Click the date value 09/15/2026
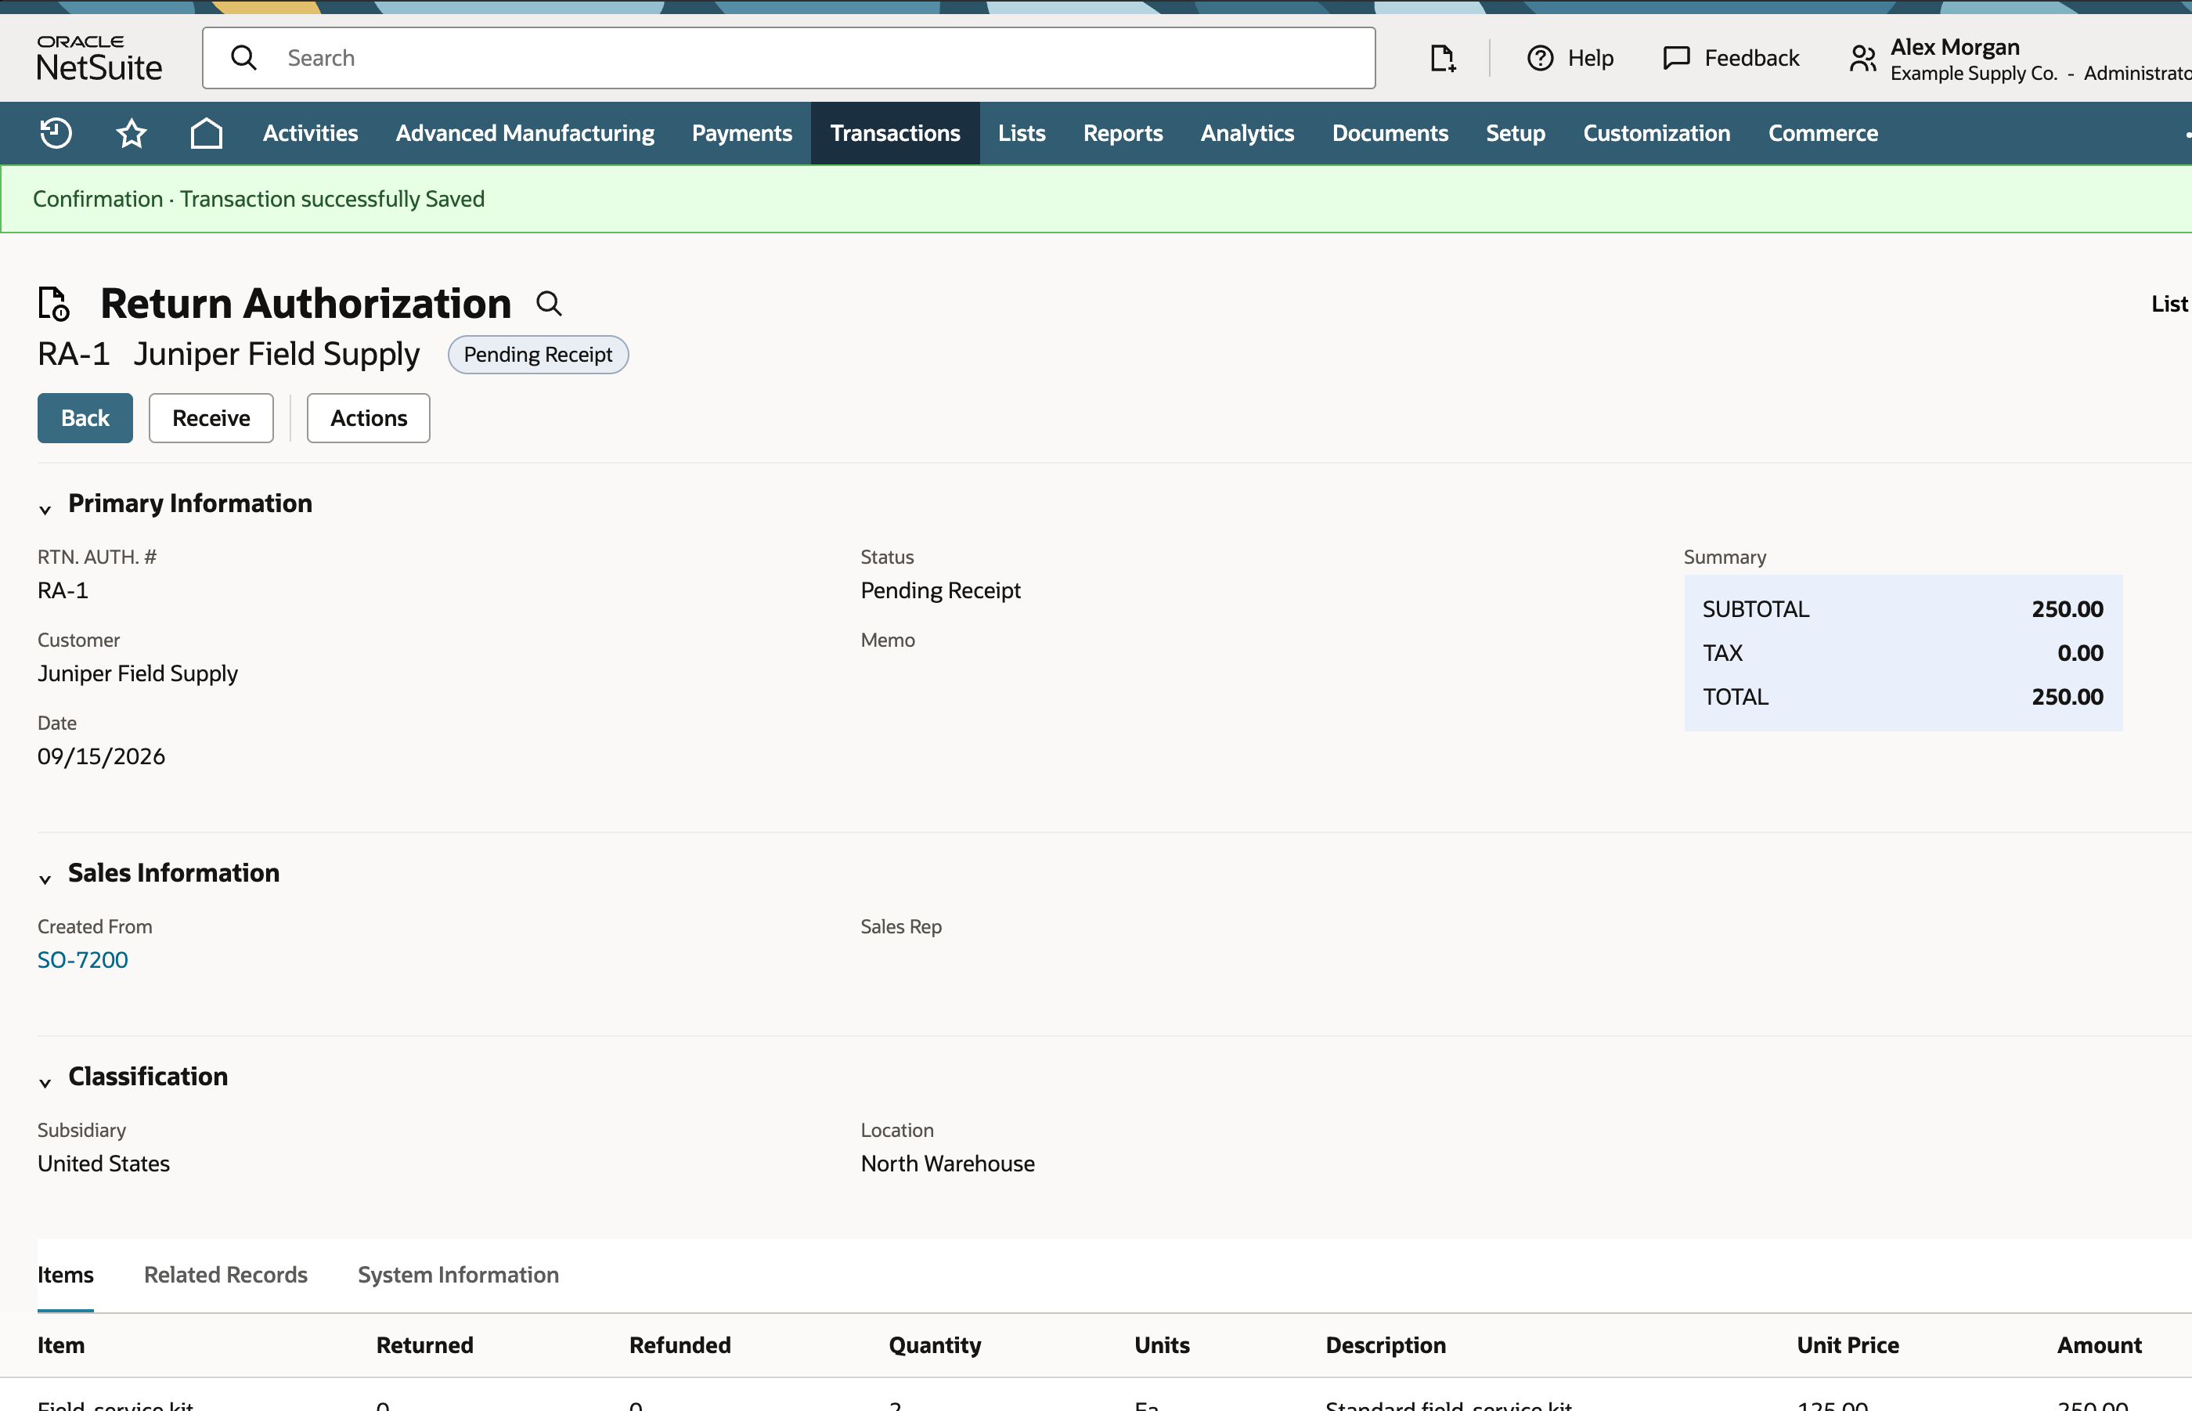This screenshot has width=2192, height=1411. pos(101,756)
